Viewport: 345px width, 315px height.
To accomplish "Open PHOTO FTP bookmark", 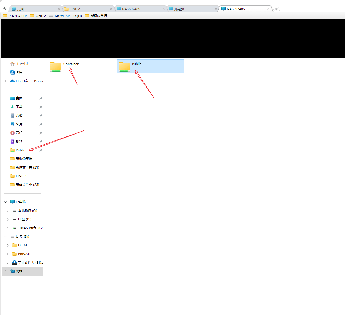I will point(15,16).
